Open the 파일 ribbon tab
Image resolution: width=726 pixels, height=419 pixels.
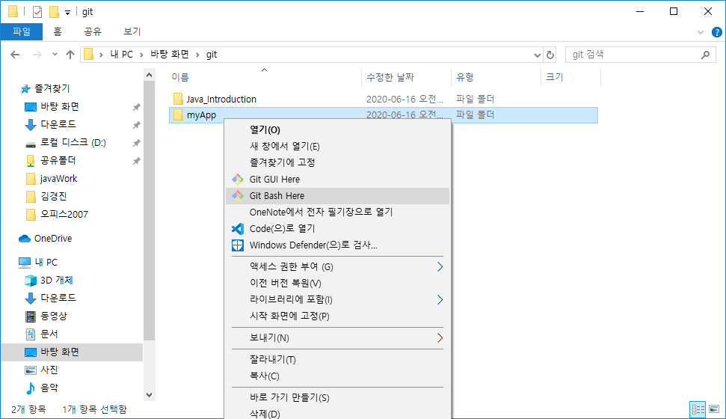pyautogui.click(x=22, y=31)
